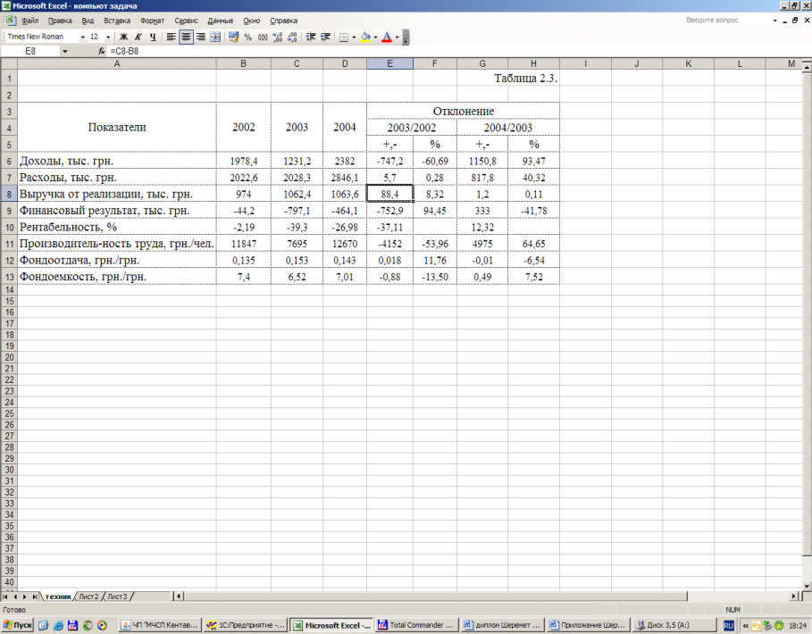
Task: Expand the Name Box dropdown arrow
Action: (x=64, y=51)
